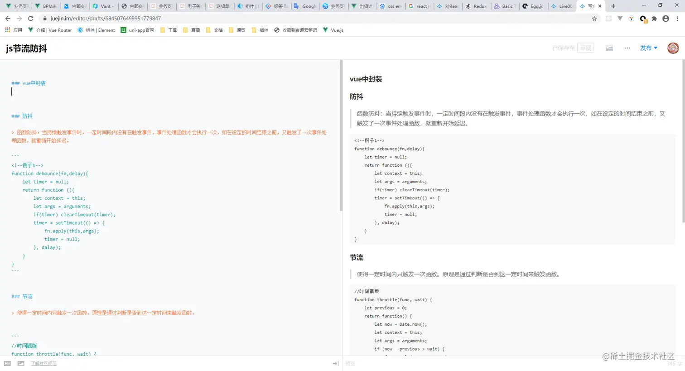Switch to the react browser tab

click(x=420, y=6)
